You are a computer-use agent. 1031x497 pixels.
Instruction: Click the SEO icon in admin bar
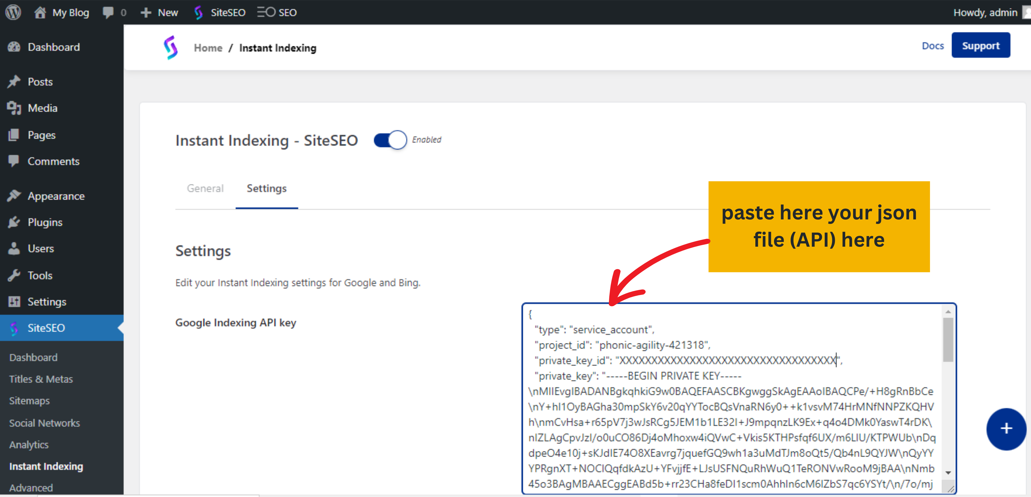[266, 12]
